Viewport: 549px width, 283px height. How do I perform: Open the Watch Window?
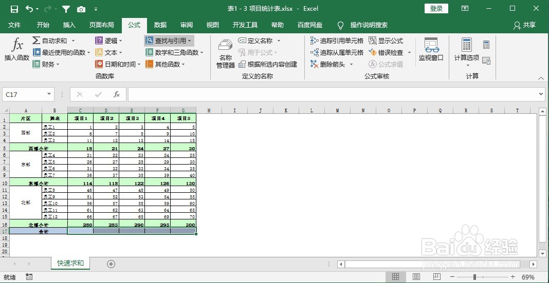pyautogui.click(x=431, y=50)
